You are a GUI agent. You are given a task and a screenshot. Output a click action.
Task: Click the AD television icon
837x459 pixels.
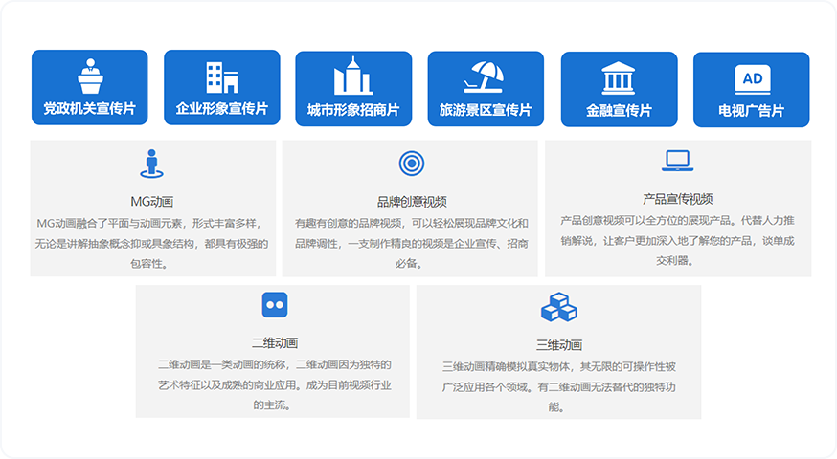point(751,77)
